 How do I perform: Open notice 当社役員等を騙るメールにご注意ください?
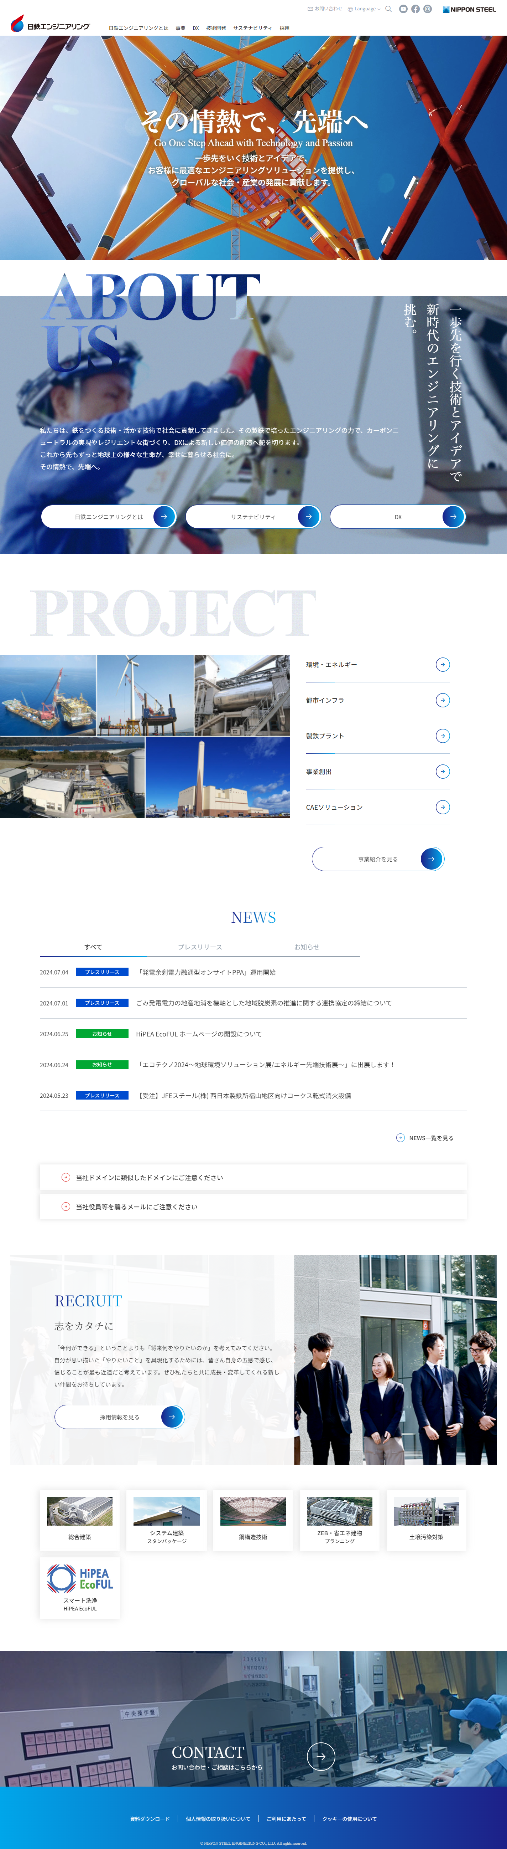coord(253,1207)
